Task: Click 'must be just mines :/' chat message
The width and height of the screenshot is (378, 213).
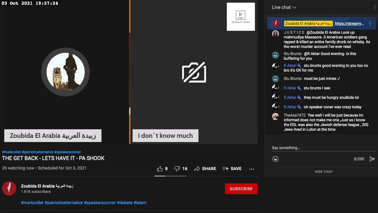Action: [322, 78]
